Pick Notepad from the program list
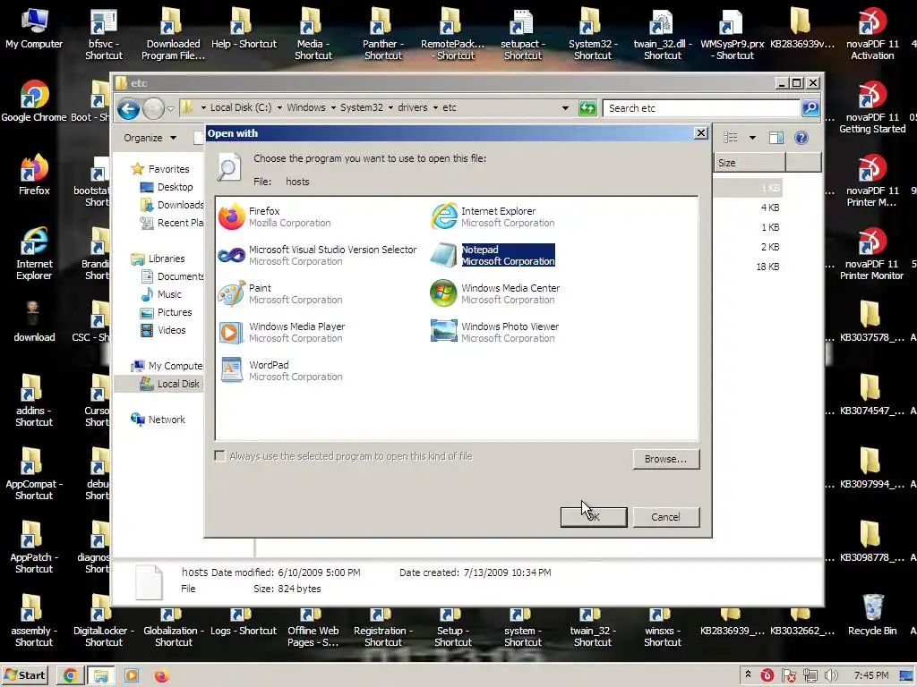This screenshot has width=917, height=687. click(x=493, y=255)
